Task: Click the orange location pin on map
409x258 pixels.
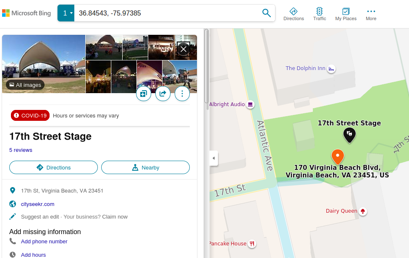Action: pos(338,156)
